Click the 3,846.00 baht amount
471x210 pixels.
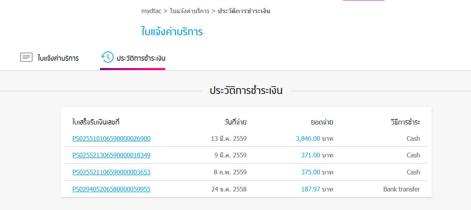coord(308,138)
